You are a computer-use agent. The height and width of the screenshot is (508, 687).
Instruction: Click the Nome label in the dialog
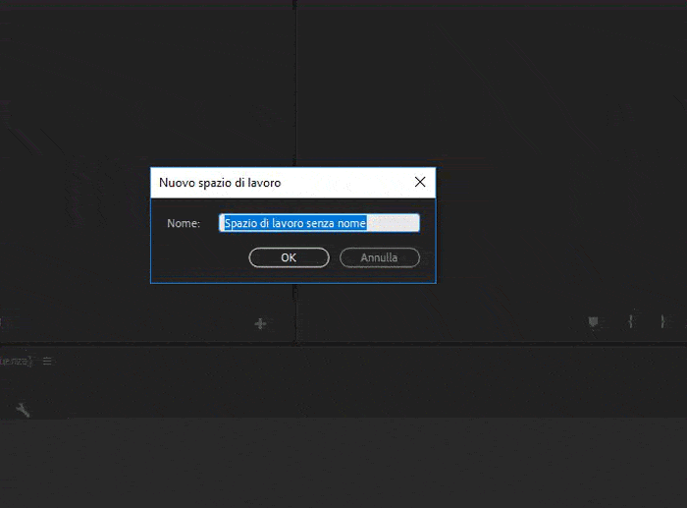point(184,224)
